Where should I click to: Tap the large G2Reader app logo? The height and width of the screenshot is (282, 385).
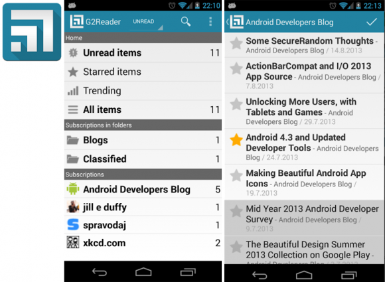click(32, 32)
